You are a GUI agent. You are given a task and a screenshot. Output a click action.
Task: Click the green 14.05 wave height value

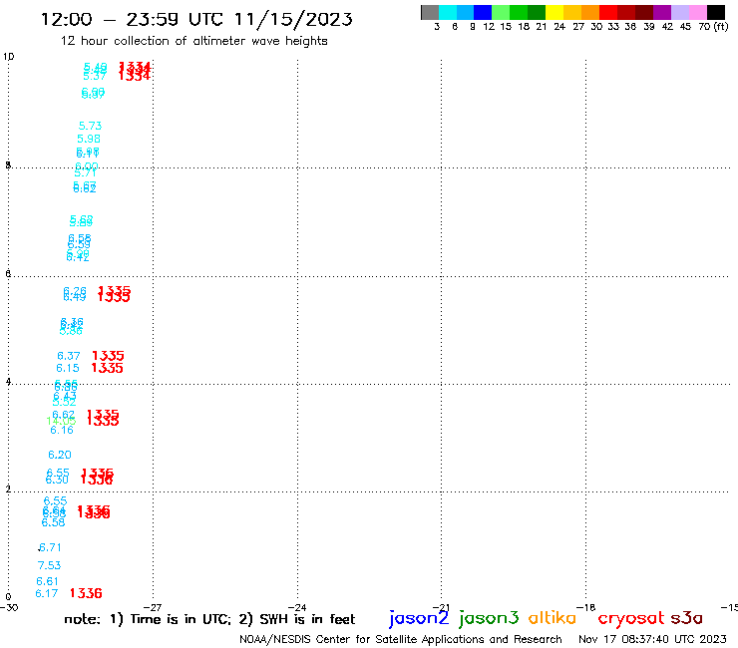click(61, 421)
